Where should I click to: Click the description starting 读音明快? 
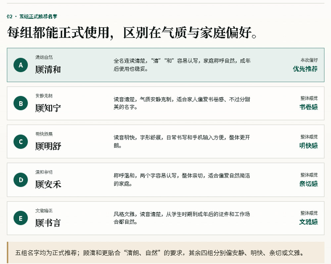click(x=182, y=141)
